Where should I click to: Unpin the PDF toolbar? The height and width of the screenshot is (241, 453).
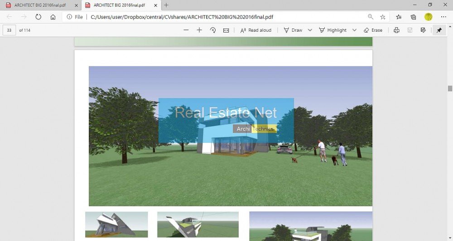tap(439, 30)
